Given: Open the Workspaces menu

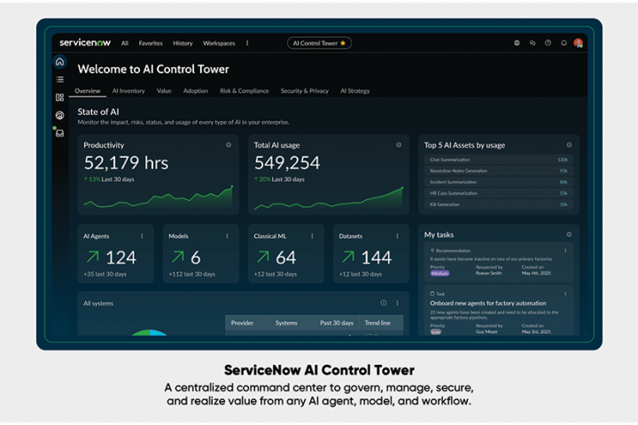Looking at the screenshot, I should click(x=219, y=43).
